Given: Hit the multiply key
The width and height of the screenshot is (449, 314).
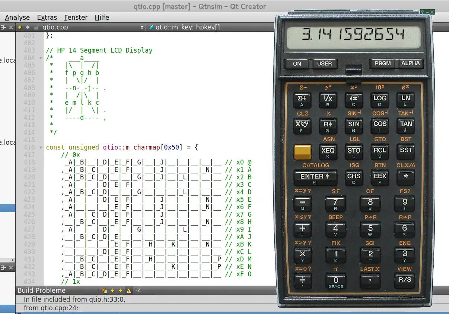Looking at the screenshot, I should coord(302,256).
